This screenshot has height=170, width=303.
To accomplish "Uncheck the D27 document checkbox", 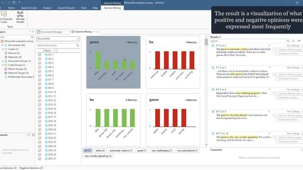I will [x=40, y=159].
